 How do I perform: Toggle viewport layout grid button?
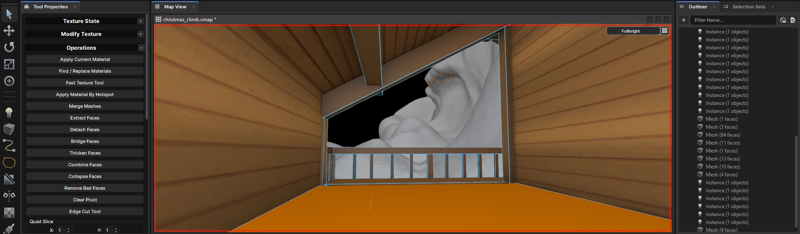[665, 31]
